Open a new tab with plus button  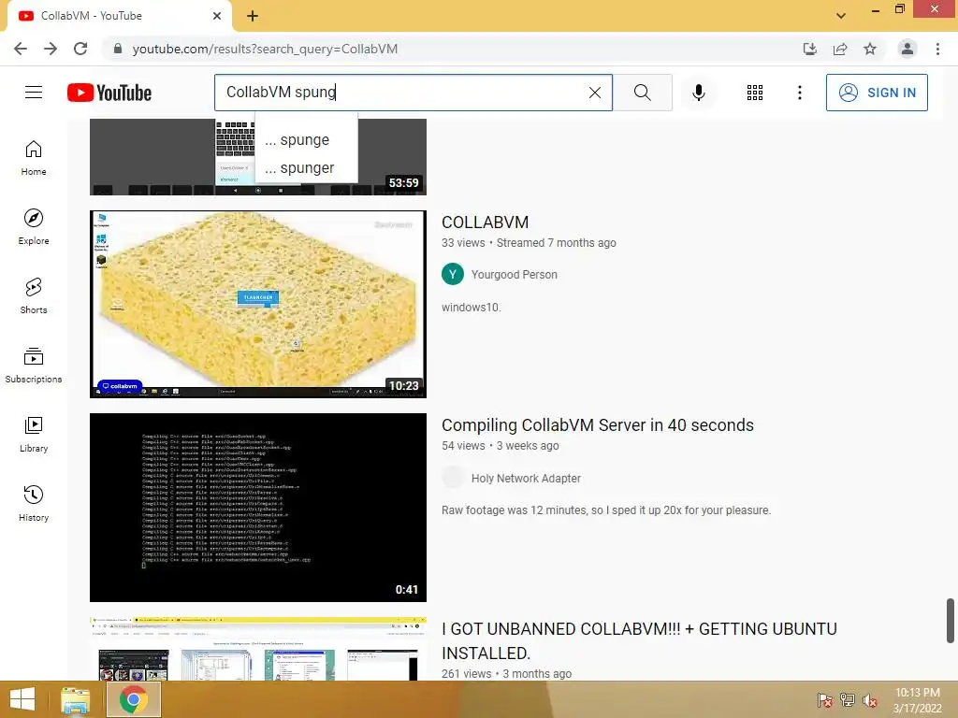click(x=253, y=16)
